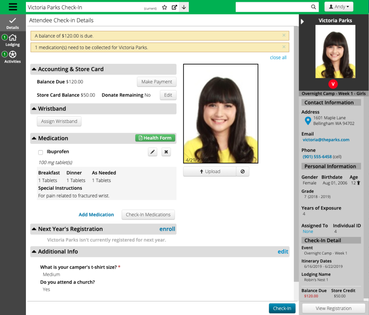This screenshot has height=315, width=369.
Task: Collapse the right info panel arrow
Action: coord(302,22)
